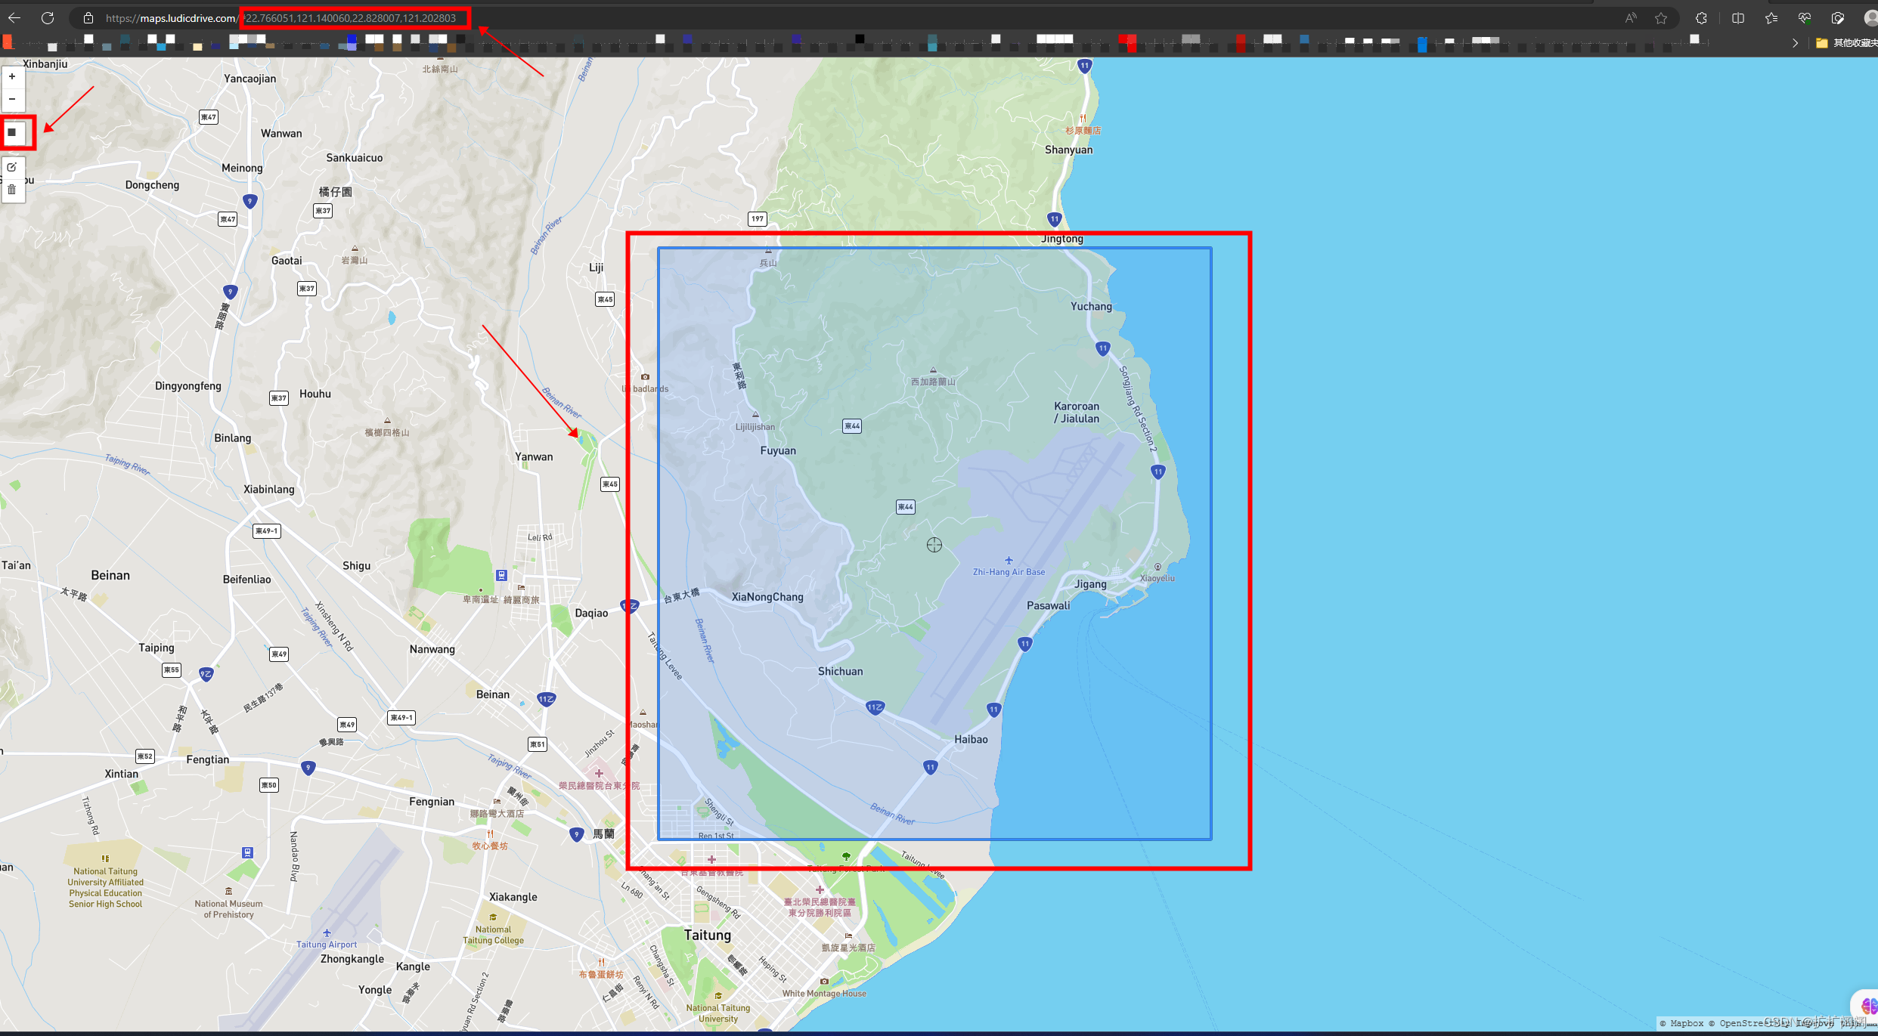Image resolution: width=1878 pixels, height=1036 pixels.
Task: Click the trash icon to delete drawn shape
Action: point(12,189)
